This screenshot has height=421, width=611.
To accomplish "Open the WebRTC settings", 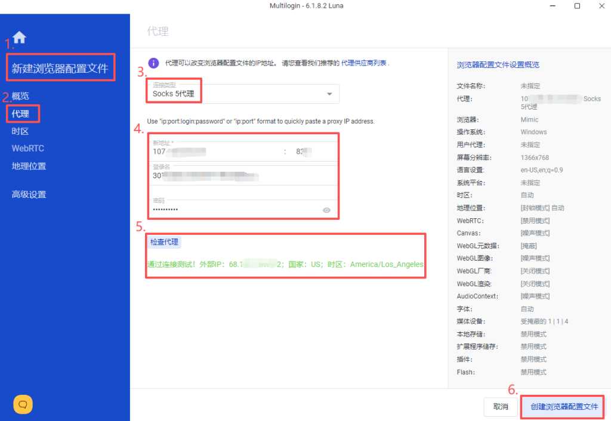I will (28, 148).
